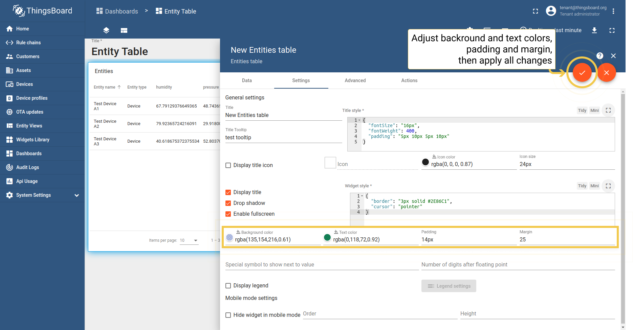Collapse Title style JSON fold arrow
This screenshot has width=633, height=330.
point(359,120)
